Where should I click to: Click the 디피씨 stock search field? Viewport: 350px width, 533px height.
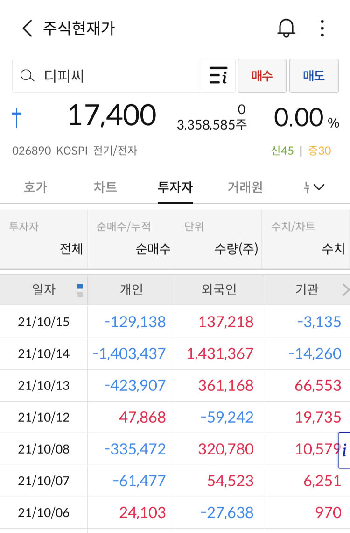tap(117, 76)
